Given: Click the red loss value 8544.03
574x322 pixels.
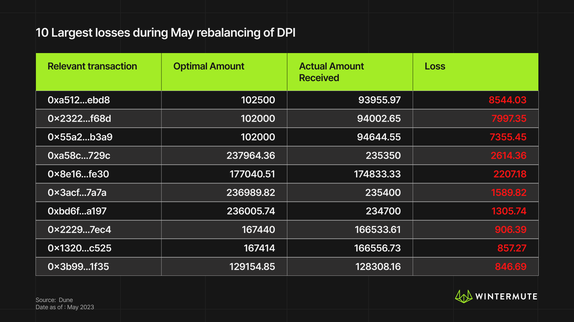Looking at the screenshot, I should click(507, 100).
